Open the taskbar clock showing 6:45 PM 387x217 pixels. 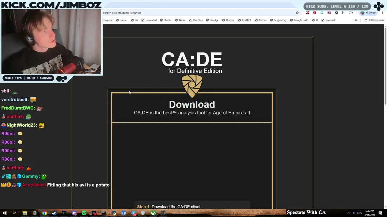(370, 213)
